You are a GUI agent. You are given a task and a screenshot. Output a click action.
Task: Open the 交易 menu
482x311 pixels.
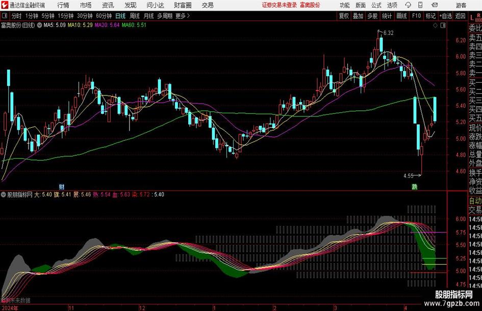tap(208, 5)
